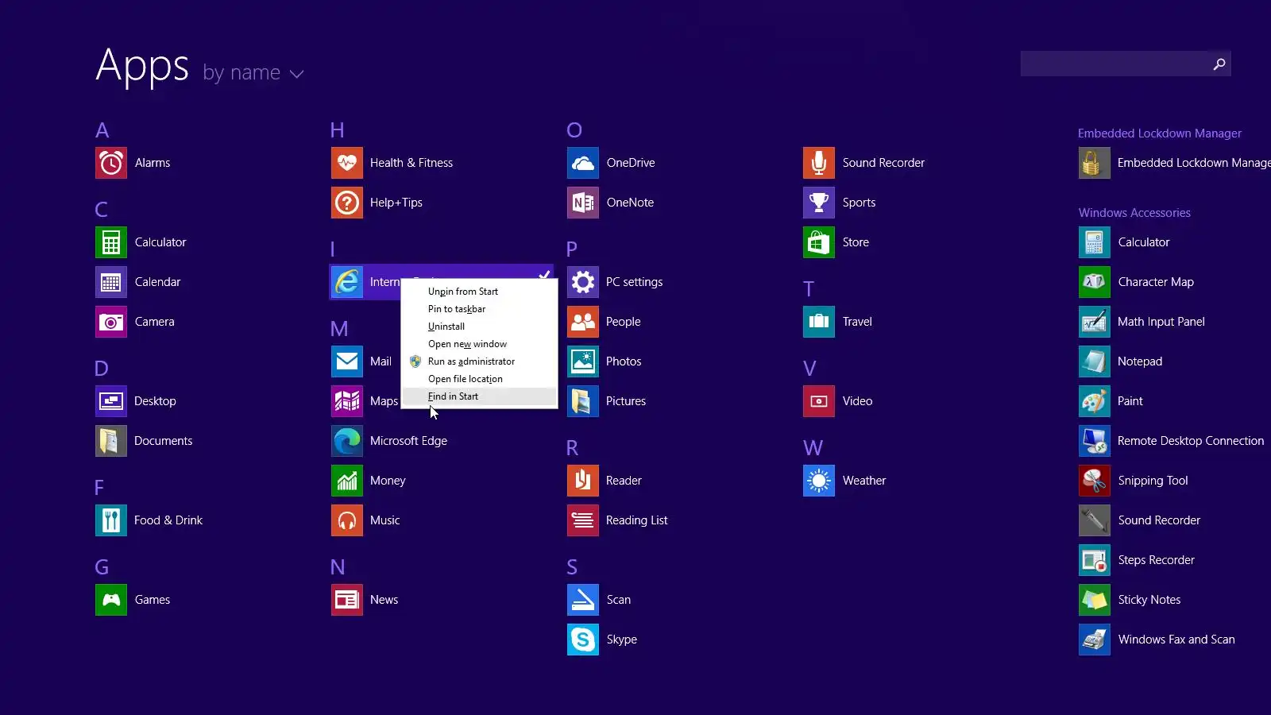Choose Run as administrator
The image size is (1271, 715).
click(x=479, y=361)
